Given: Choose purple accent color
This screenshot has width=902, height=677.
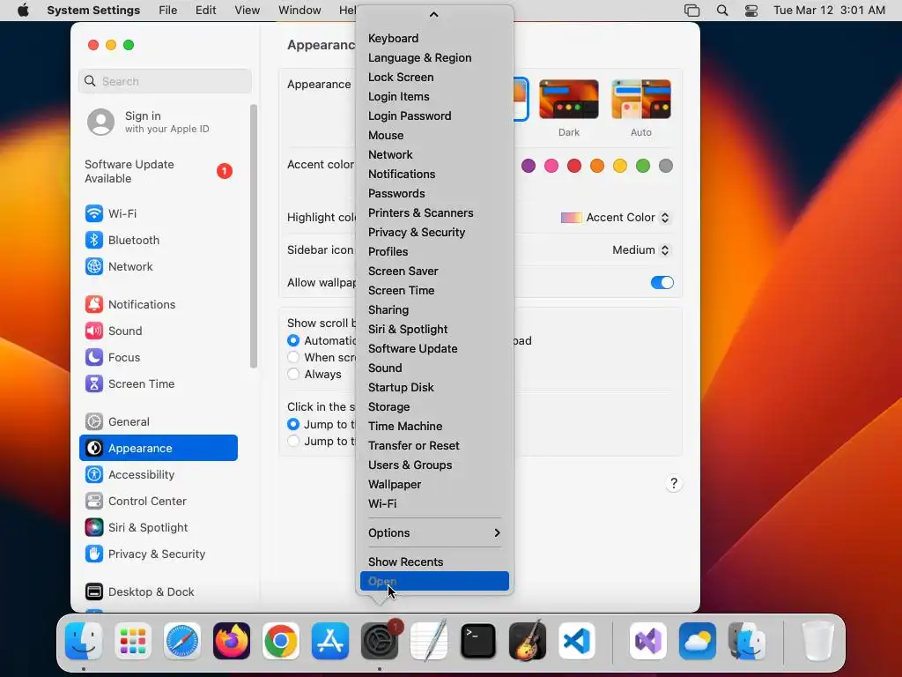Looking at the screenshot, I should click(529, 167).
